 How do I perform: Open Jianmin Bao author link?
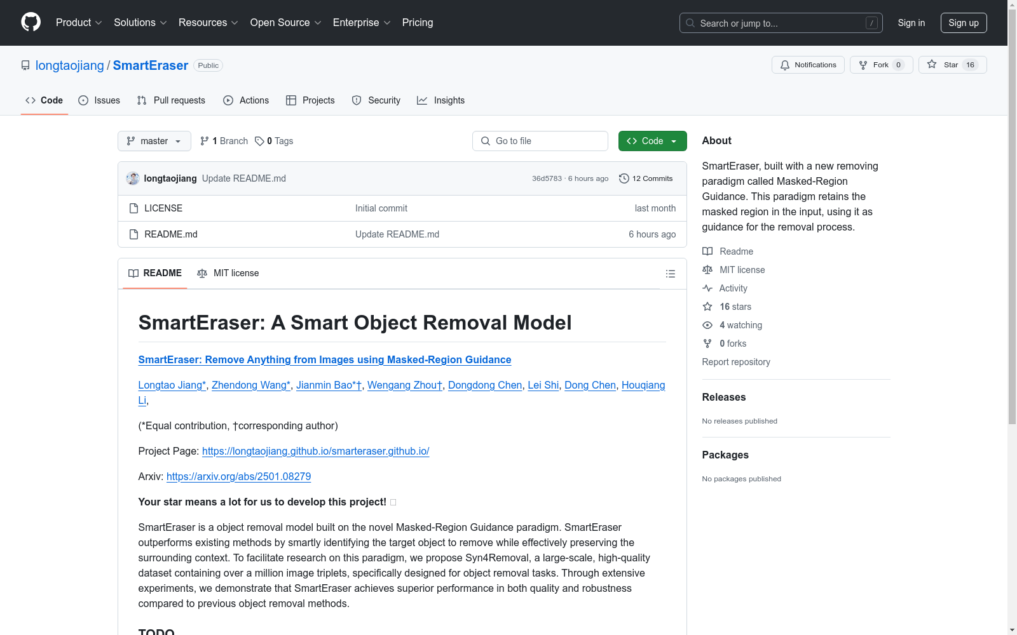click(329, 385)
